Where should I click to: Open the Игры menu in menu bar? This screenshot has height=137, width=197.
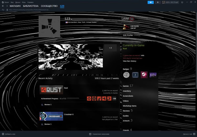click(24, 2)
